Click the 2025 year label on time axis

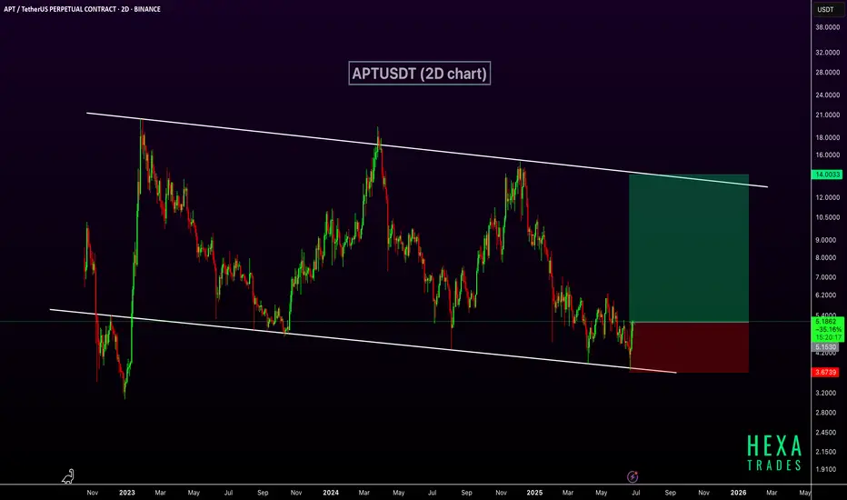534,493
